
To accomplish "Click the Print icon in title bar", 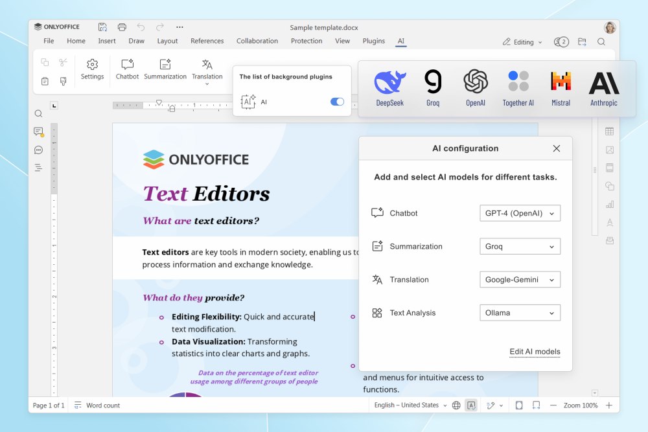I will point(122,27).
